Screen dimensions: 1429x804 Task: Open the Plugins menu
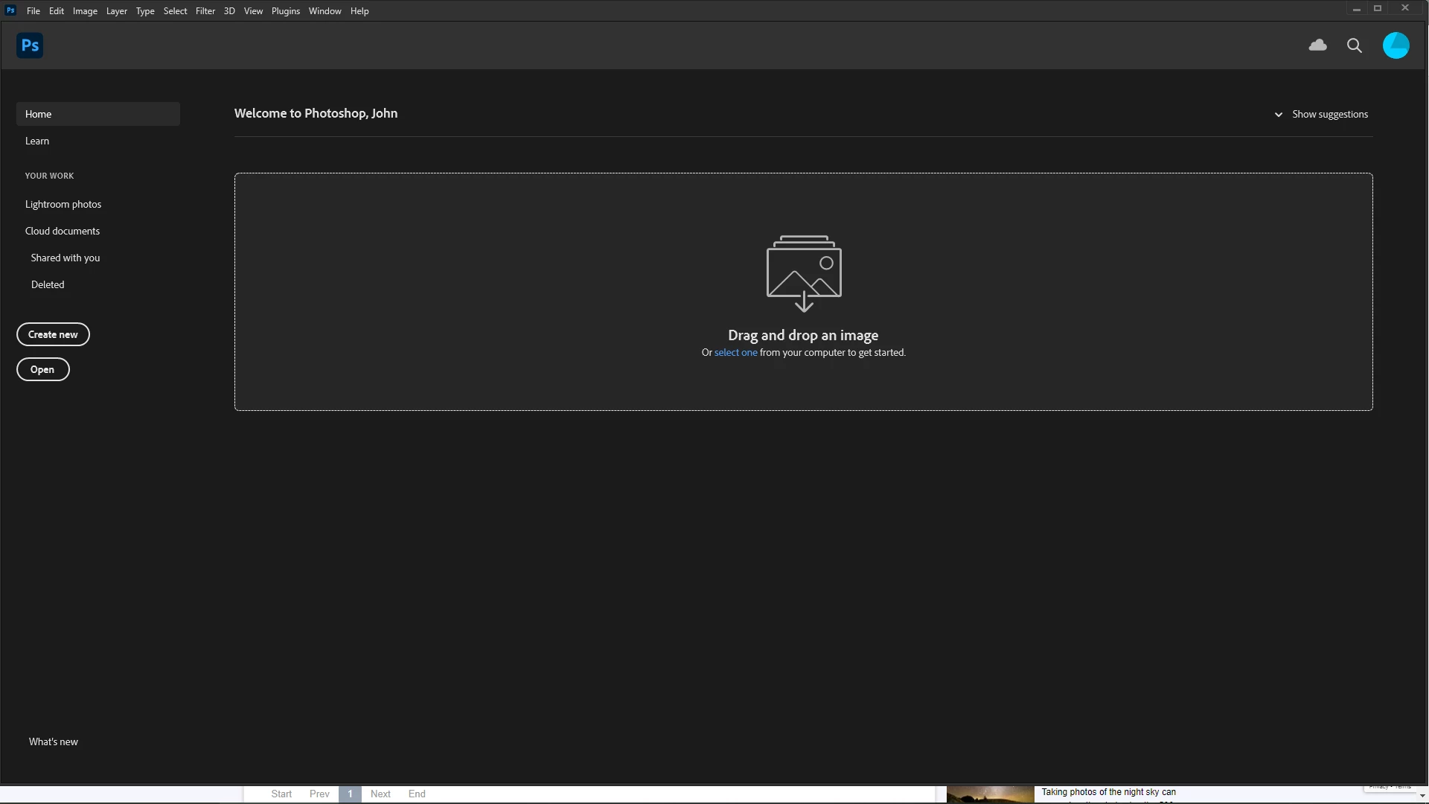point(286,11)
